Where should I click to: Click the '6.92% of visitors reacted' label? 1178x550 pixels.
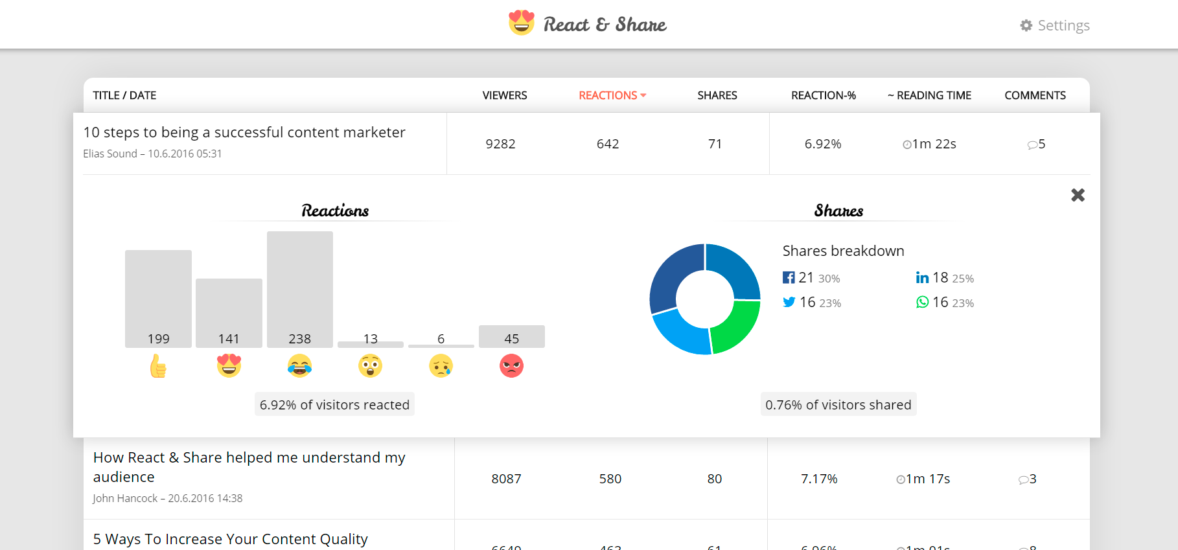click(334, 404)
